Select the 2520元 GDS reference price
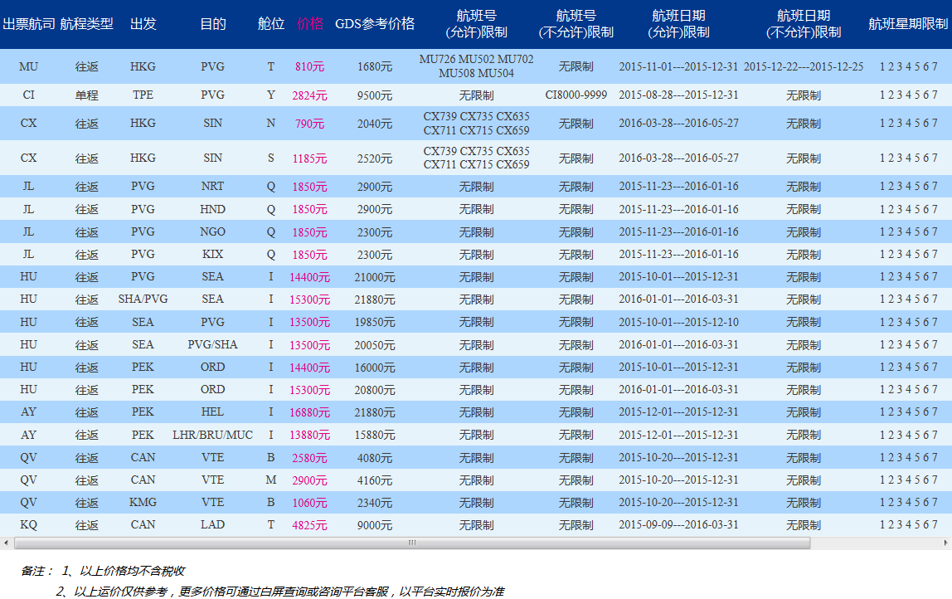This screenshot has height=599, width=952. point(375,158)
